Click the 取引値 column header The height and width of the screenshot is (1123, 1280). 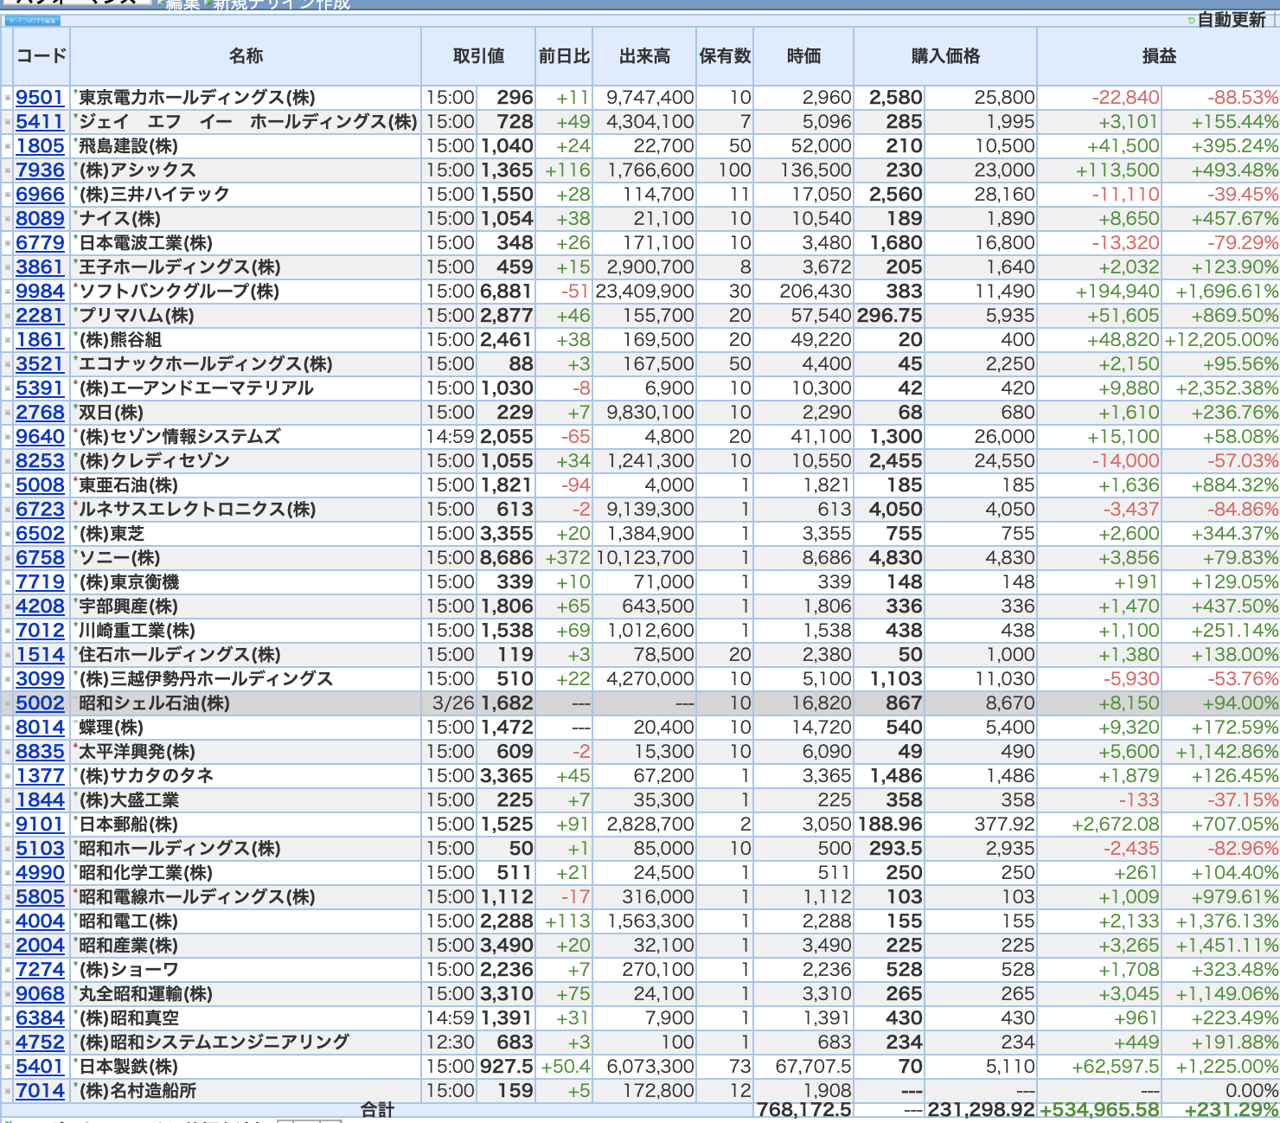tap(479, 56)
